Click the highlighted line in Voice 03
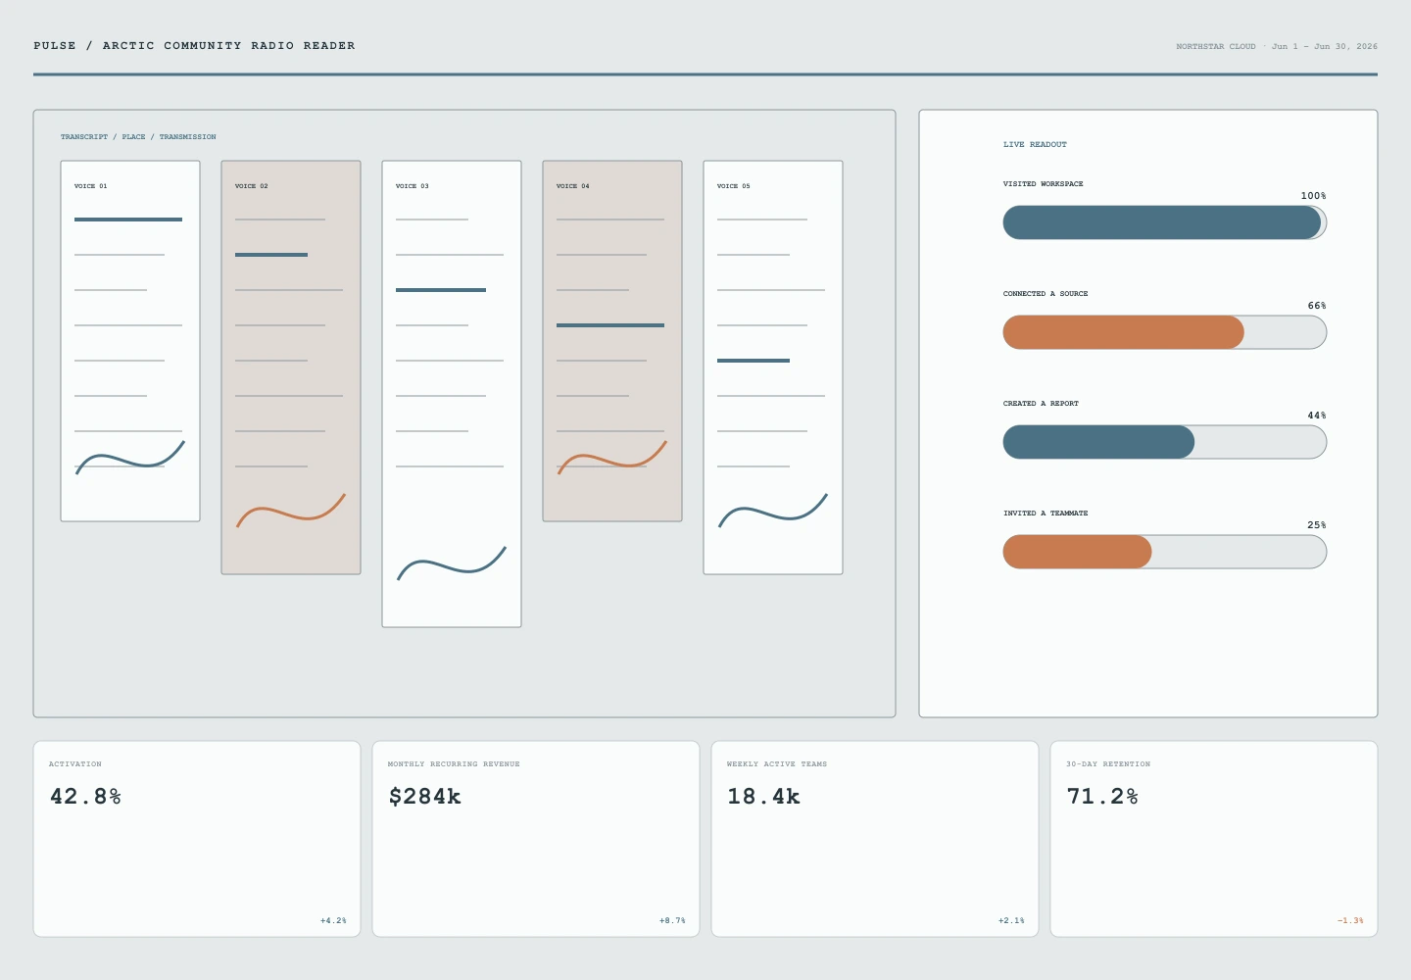Image resolution: width=1411 pixels, height=980 pixels. point(441,290)
